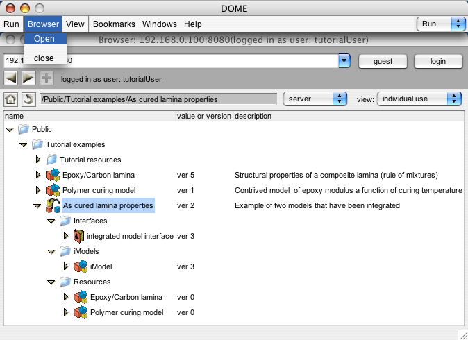Expand the ver 0 Polymer curing model resource
The height and width of the screenshot is (340, 468).
tap(66, 312)
